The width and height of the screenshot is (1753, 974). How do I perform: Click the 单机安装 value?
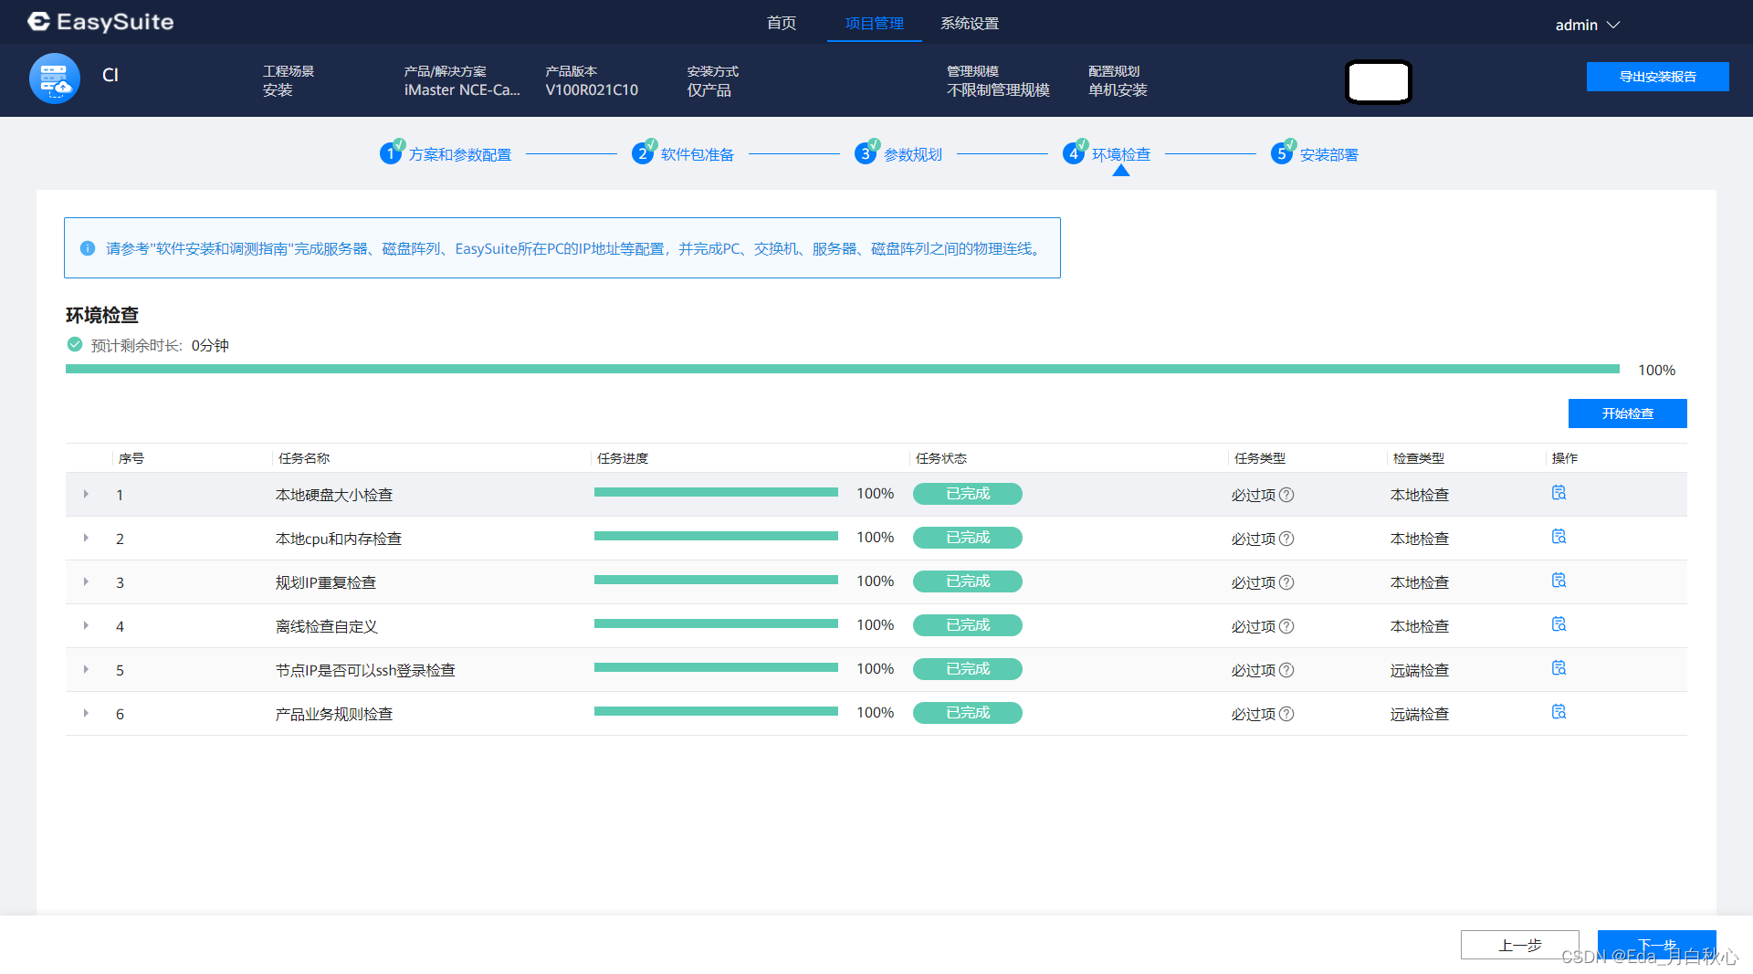pyautogui.click(x=1118, y=89)
